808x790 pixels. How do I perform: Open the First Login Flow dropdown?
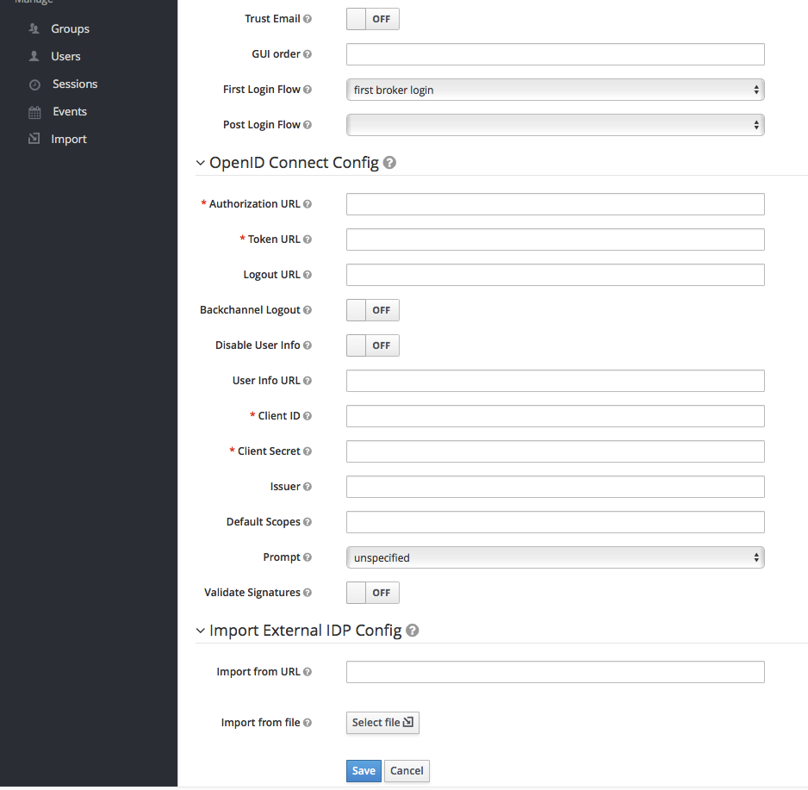tap(555, 90)
